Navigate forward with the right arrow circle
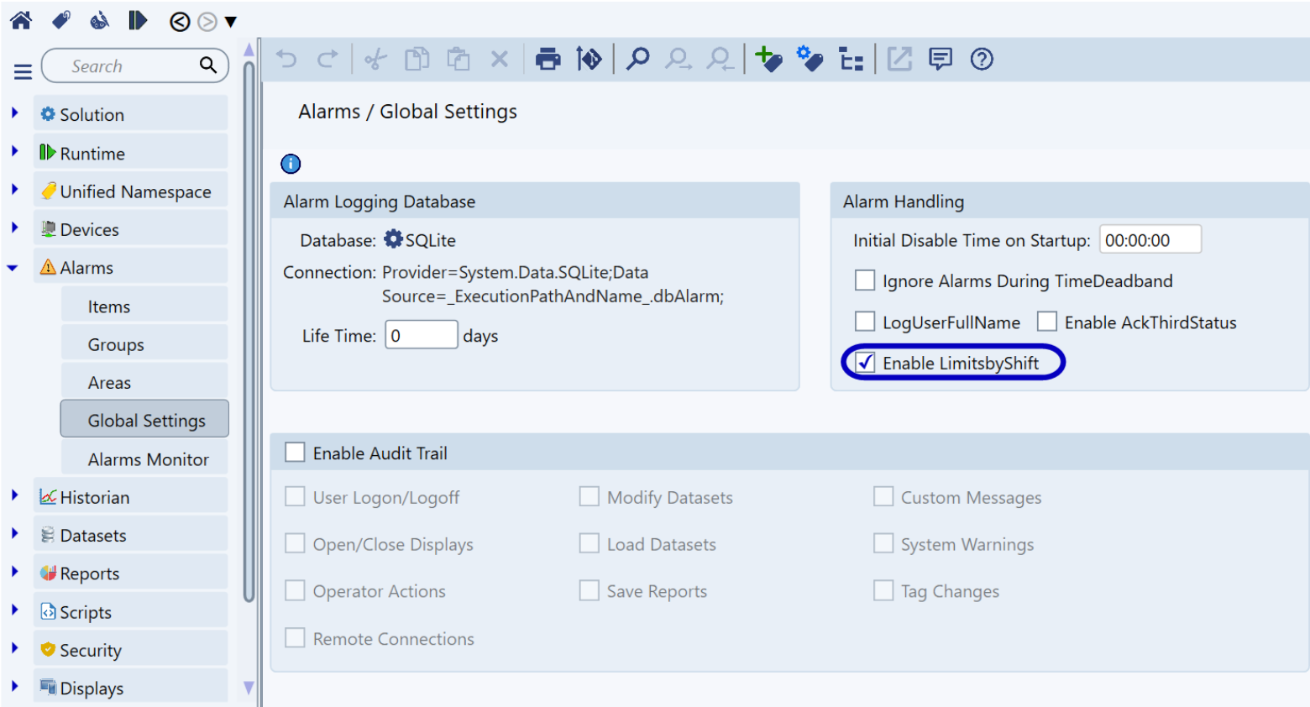 (x=207, y=22)
